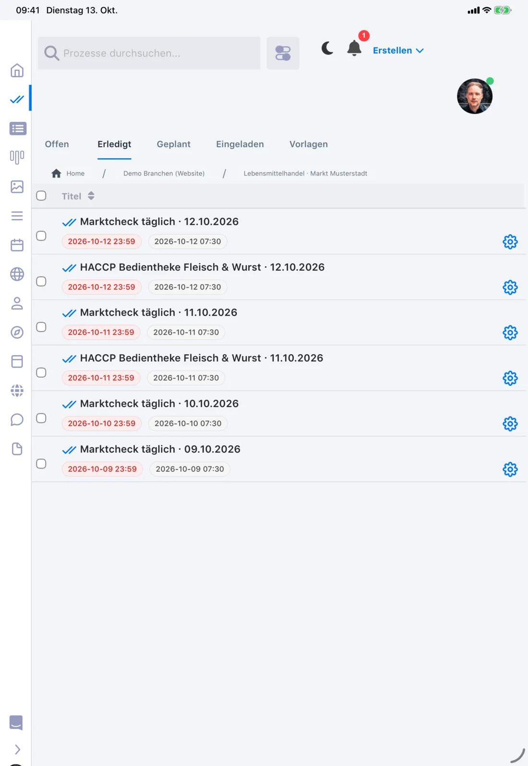Screen dimensions: 528x766
Task: Open settings gear for Marktcheck täglich 11.10.2026
Action: [510, 333]
